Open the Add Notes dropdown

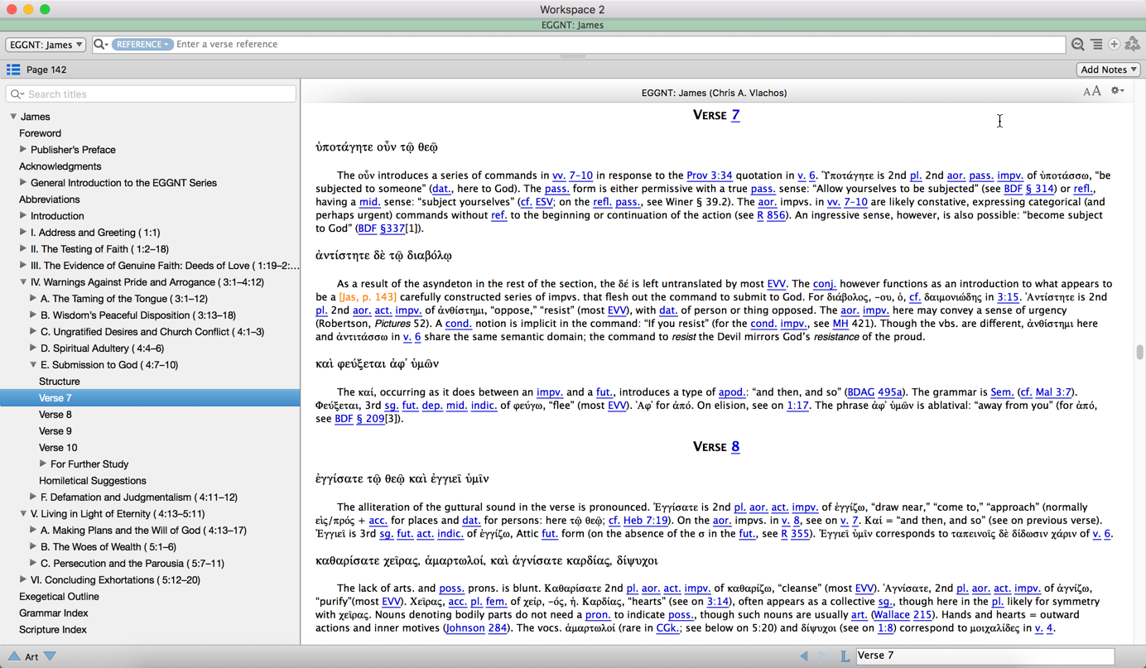point(1109,70)
